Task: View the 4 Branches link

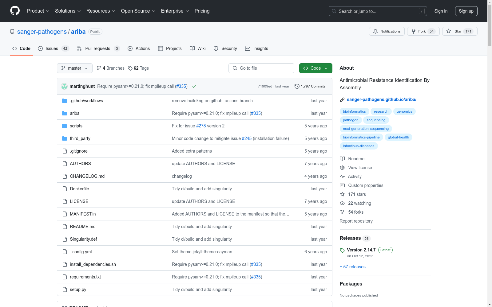Action: pos(111,68)
